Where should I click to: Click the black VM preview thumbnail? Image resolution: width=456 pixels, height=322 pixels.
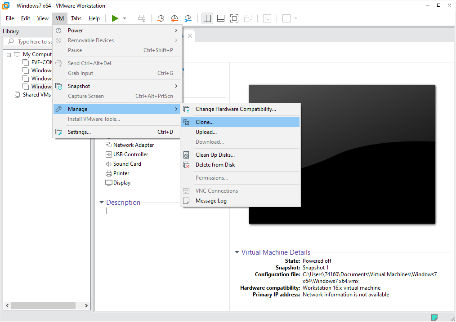click(x=342, y=154)
